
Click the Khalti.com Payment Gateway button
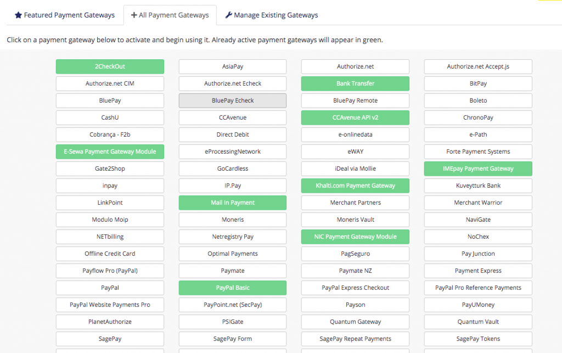coord(355,186)
